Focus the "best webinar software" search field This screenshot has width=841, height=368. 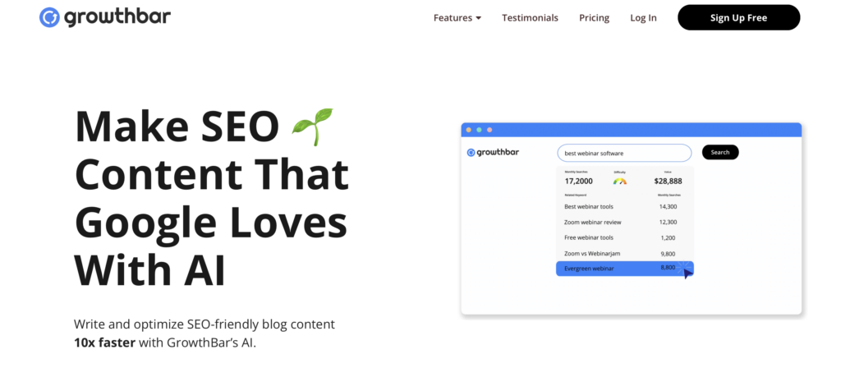point(624,153)
